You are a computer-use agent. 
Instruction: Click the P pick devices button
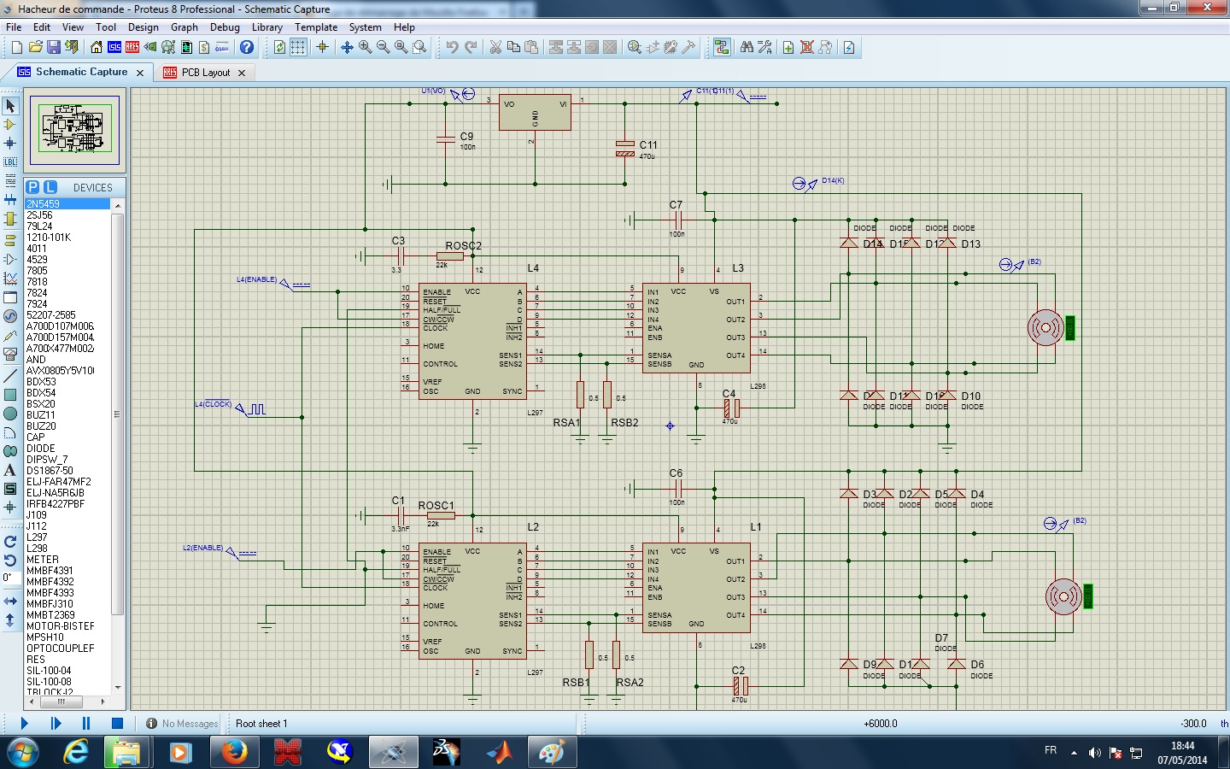click(32, 187)
